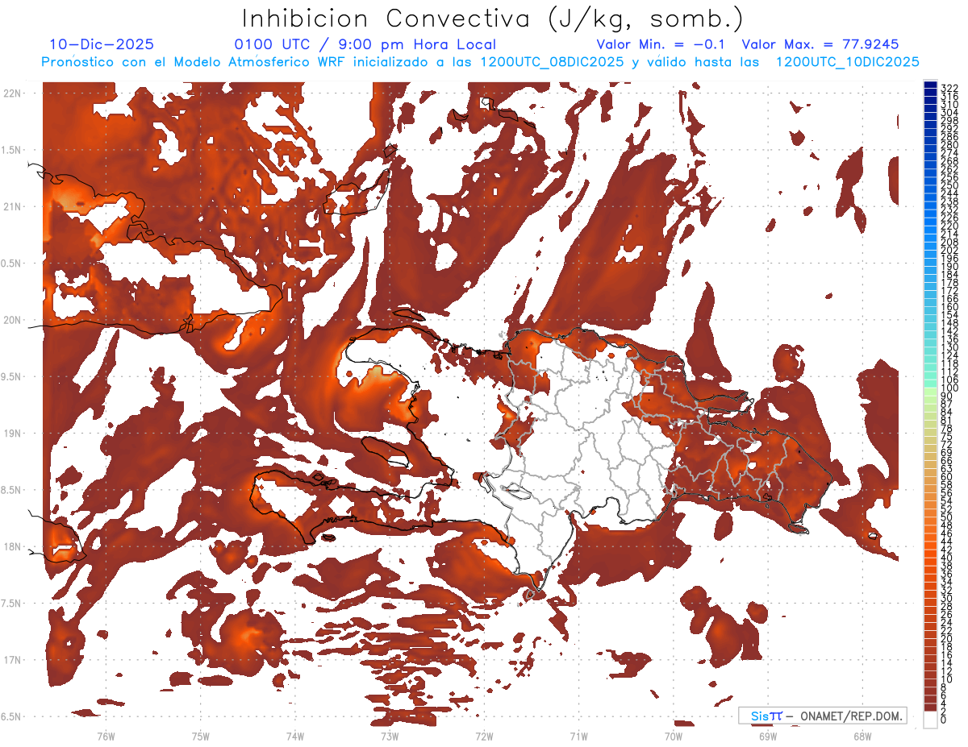This screenshot has width=968, height=747.
Task: Click the "22N" latitude label
Action: [x=11, y=93]
